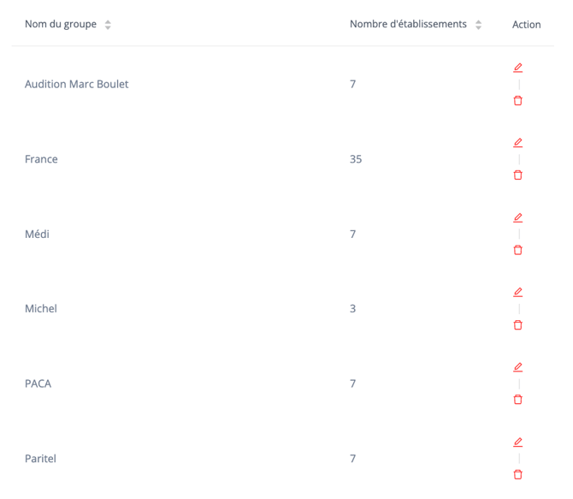
Task: Delete the Audition Marc Boulet group
Action: click(517, 100)
